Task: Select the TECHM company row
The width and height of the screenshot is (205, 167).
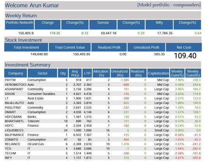Action: (x=103, y=153)
